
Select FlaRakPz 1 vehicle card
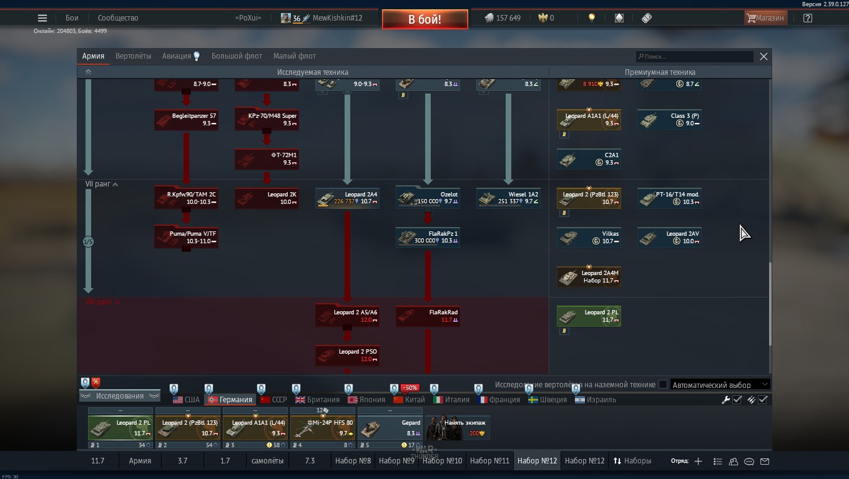[428, 237]
